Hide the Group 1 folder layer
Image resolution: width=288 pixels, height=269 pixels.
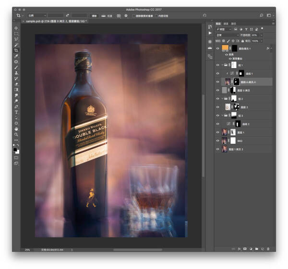click(217, 65)
